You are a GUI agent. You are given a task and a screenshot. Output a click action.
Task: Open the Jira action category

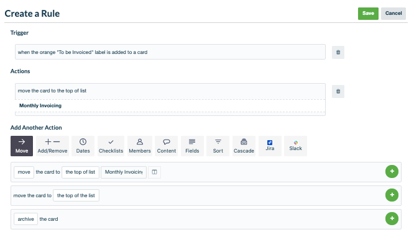[x=270, y=146]
